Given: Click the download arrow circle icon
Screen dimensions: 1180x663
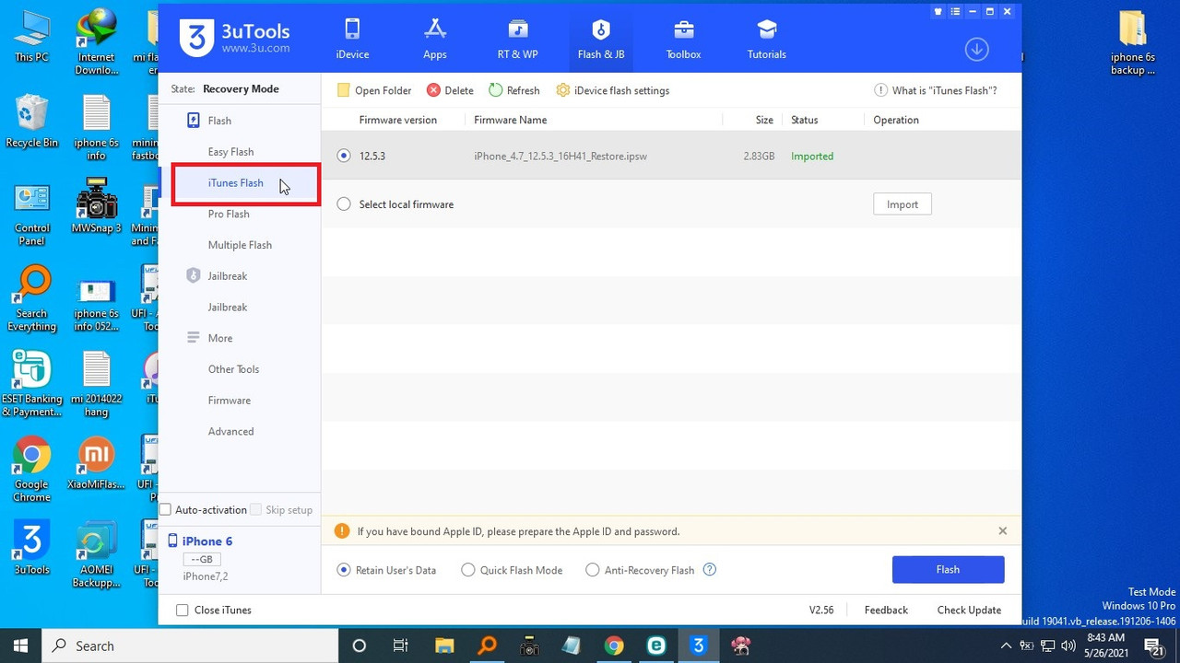Looking at the screenshot, I should coord(976,50).
